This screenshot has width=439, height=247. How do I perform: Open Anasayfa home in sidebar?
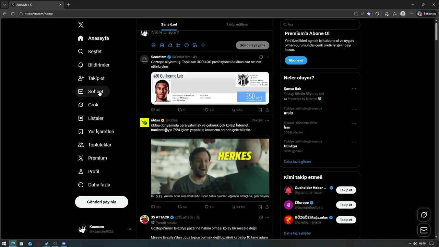[93, 38]
